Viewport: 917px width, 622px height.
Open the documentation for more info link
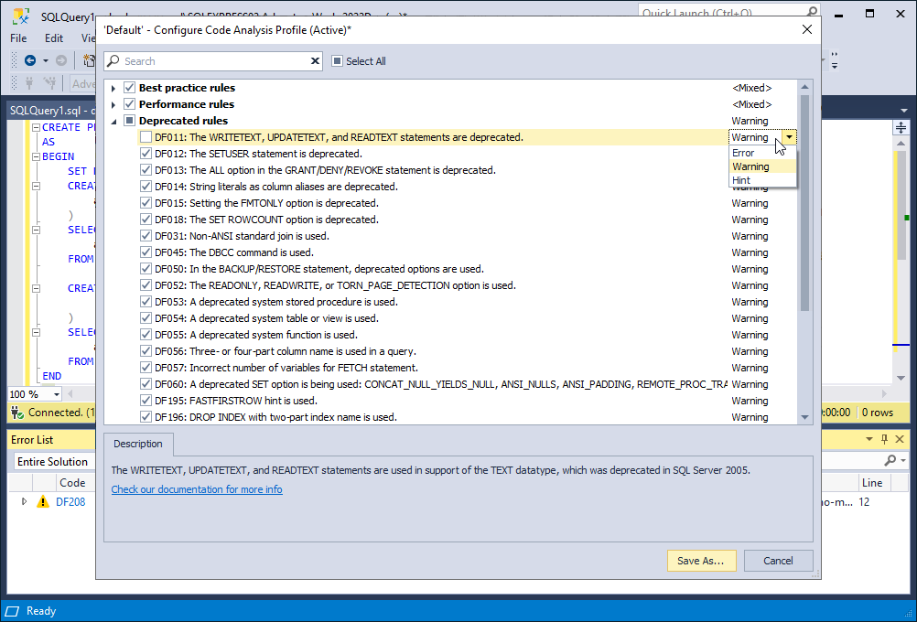197,489
